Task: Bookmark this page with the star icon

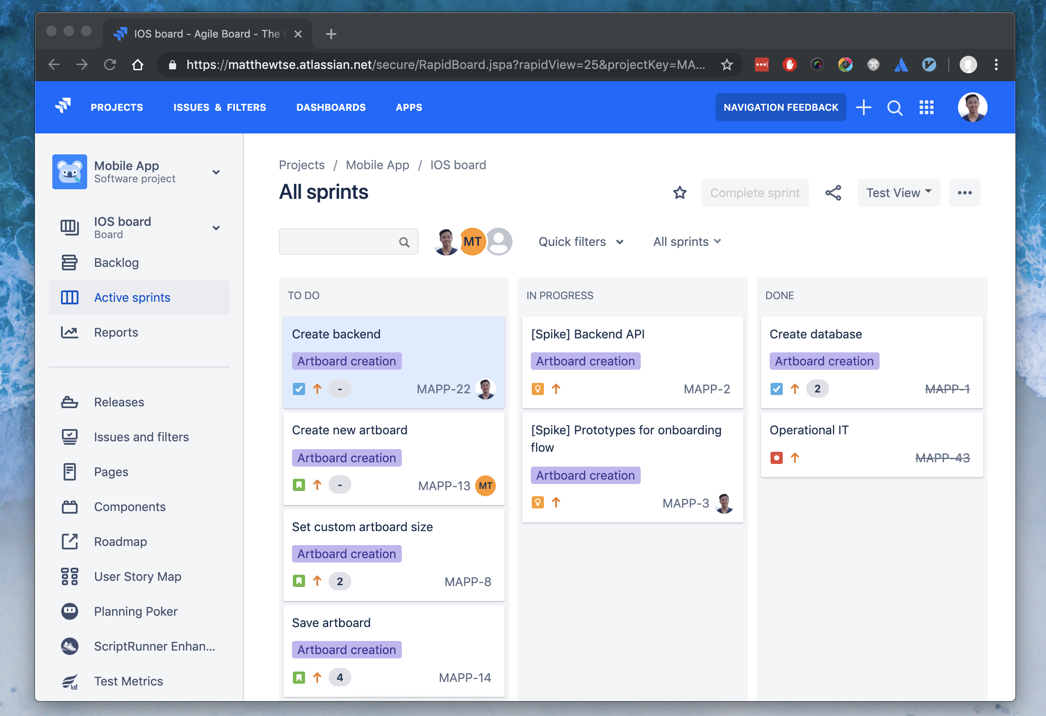Action: (x=727, y=65)
